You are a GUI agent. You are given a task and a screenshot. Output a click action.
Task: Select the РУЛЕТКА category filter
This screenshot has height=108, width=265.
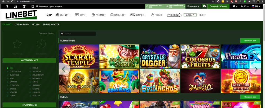coord(36,96)
